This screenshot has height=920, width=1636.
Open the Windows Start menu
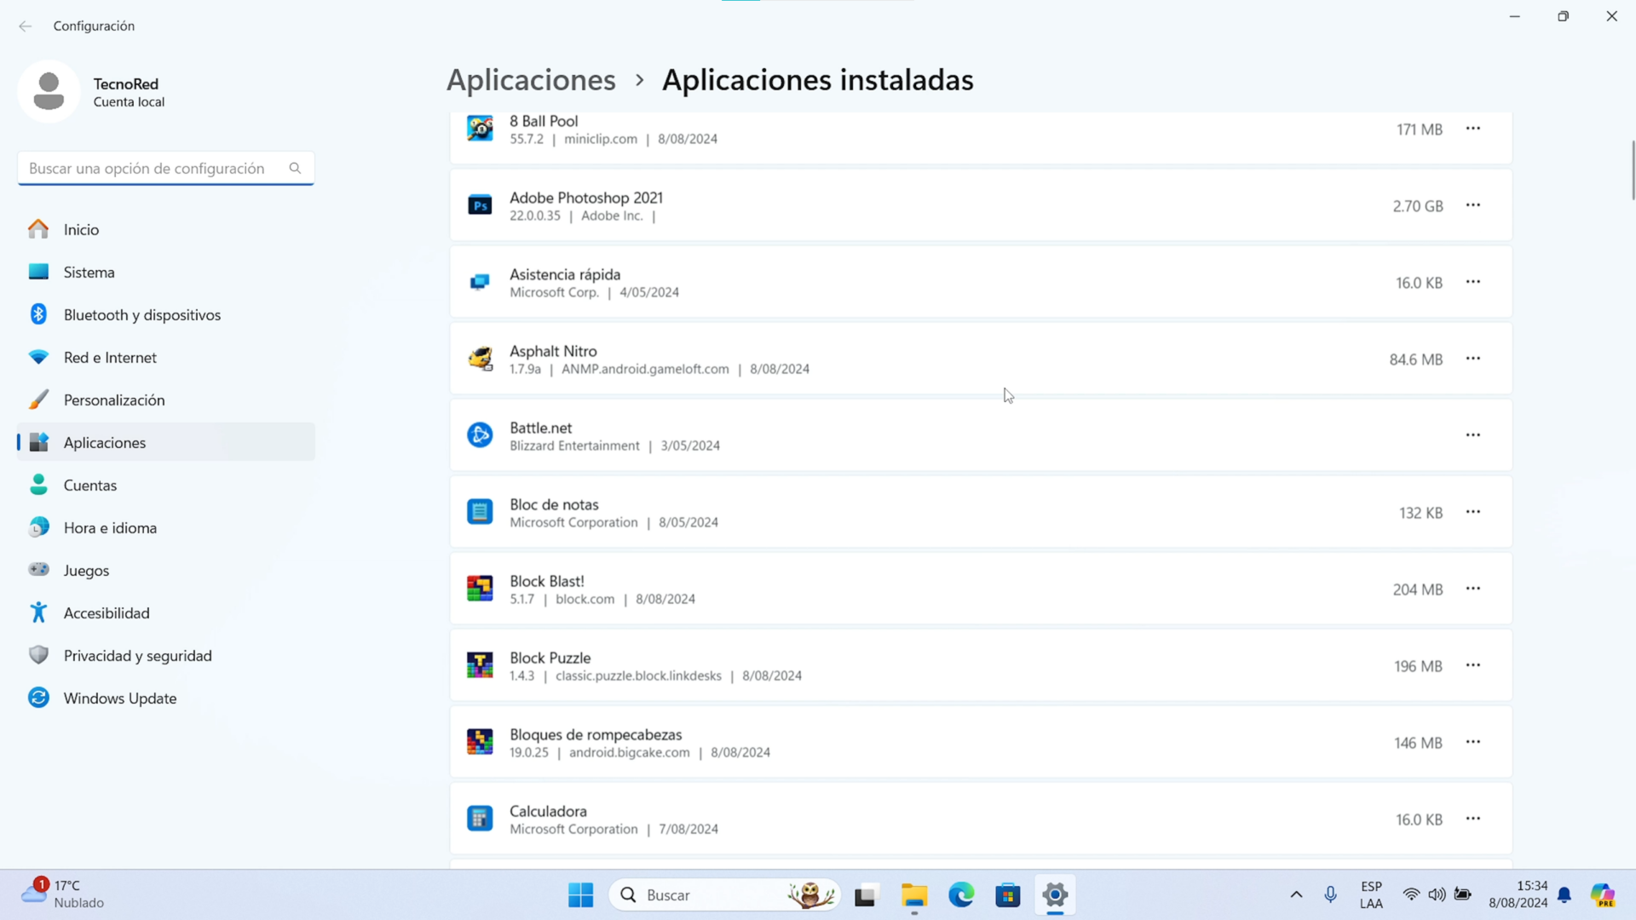point(581,894)
